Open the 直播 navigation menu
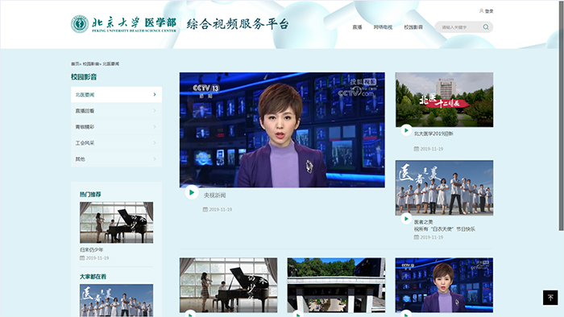 click(x=357, y=27)
